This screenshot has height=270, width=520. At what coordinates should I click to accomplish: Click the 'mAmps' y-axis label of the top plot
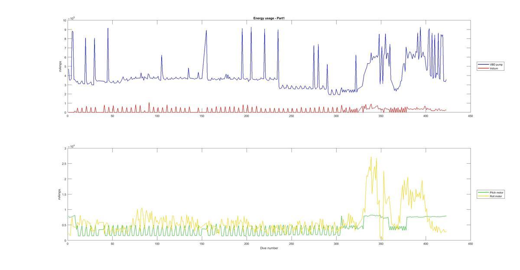click(x=60, y=66)
